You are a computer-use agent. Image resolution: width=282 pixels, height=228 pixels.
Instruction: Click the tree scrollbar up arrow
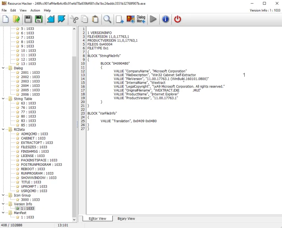pyautogui.click(x=74, y=29)
